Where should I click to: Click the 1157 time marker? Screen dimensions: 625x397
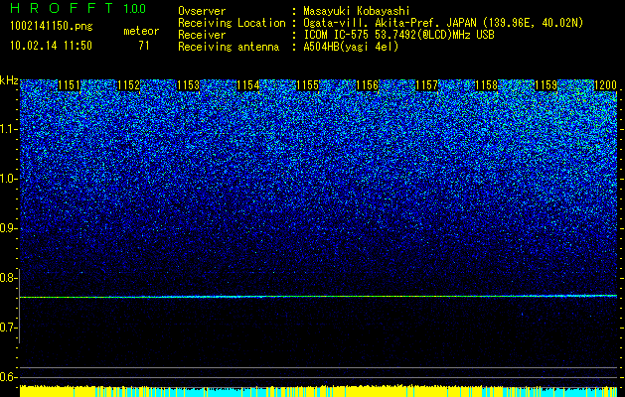tap(426, 85)
